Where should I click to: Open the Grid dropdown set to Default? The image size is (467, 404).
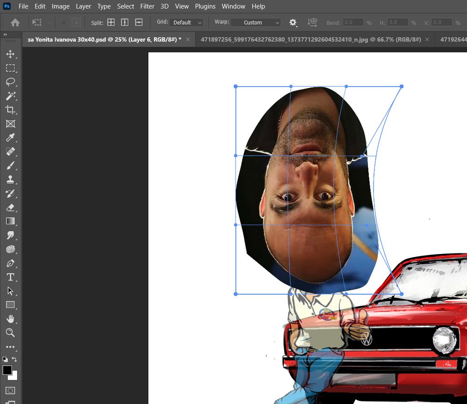[187, 22]
